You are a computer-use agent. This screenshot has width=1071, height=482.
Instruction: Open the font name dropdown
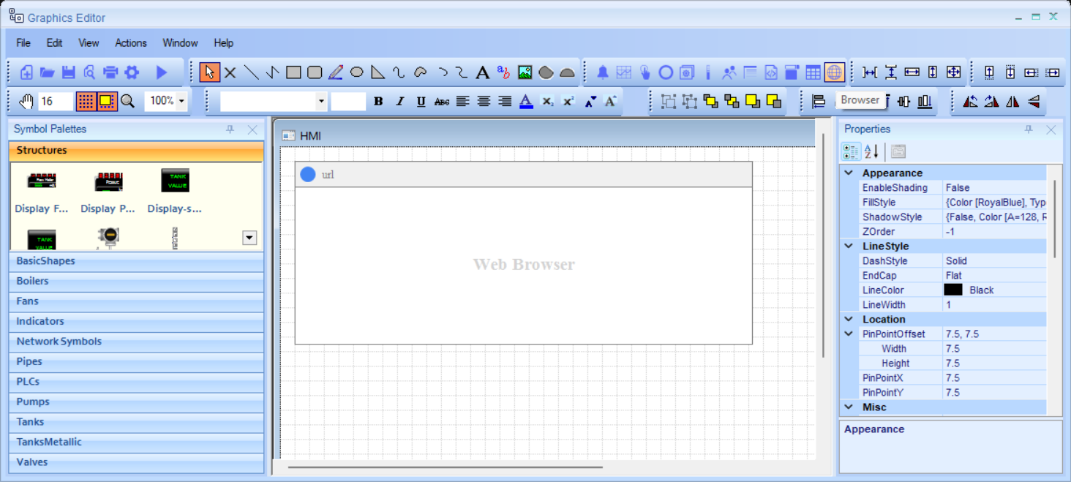coord(321,102)
